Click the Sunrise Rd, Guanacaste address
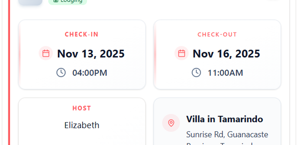 pyautogui.click(x=227, y=135)
